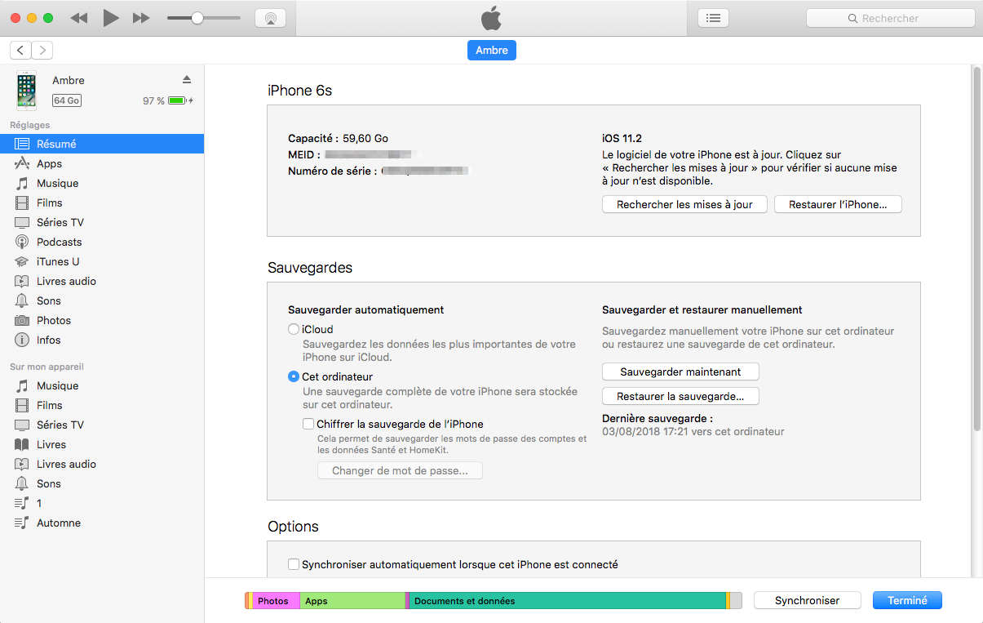Go forward with the right chevron button
The width and height of the screenshot is (983, 623).
pos(42,51)
